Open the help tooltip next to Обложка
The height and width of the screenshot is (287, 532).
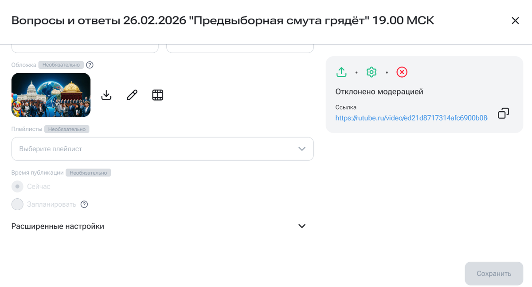(x=90, y=65)
